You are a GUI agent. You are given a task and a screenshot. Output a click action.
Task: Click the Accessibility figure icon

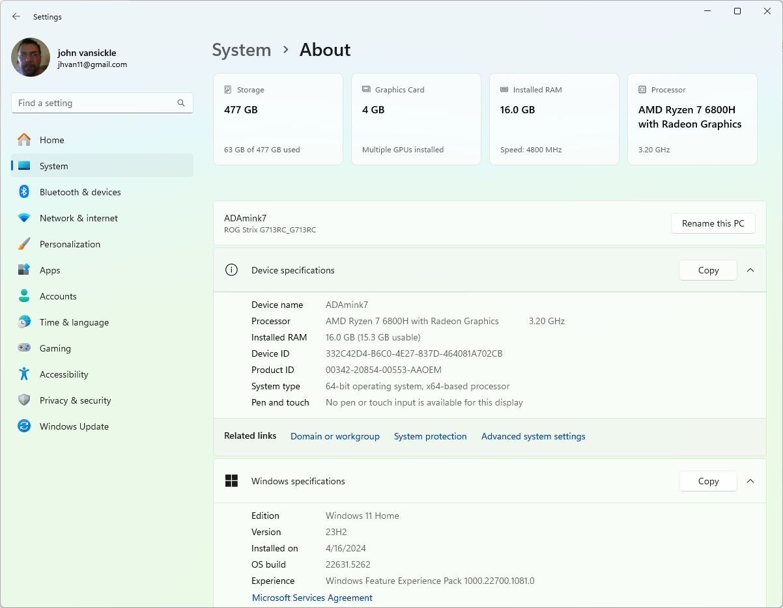[24, 374]
